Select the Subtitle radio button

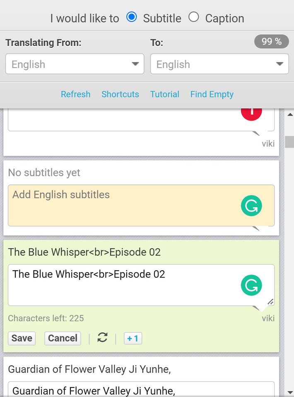click(132, 17)
